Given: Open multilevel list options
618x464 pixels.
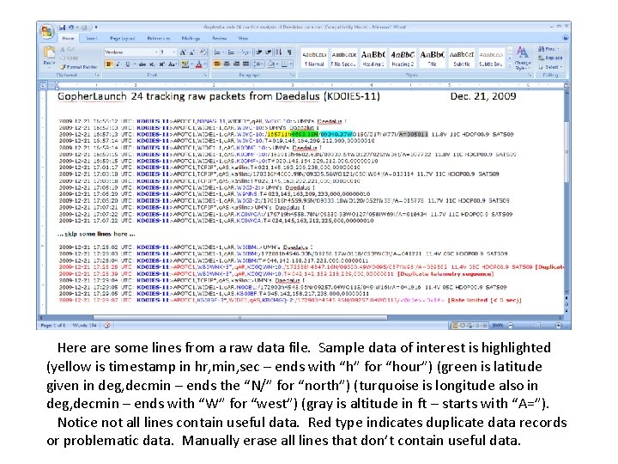Looking at the screenshot, I should click(245, 52).
